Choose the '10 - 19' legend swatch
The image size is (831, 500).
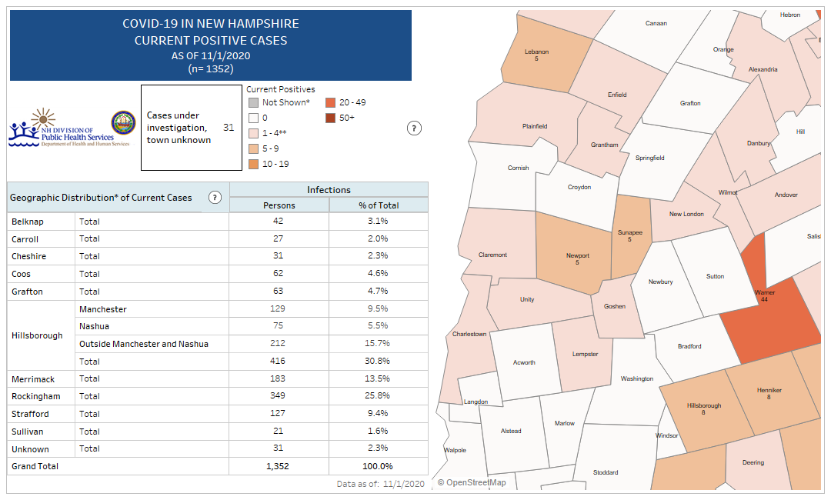(x=252, y=164)
